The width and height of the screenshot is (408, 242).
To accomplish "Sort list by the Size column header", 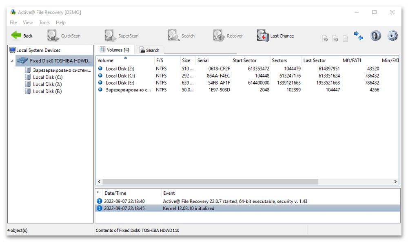I will pos(186,60).
